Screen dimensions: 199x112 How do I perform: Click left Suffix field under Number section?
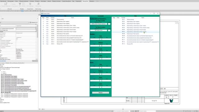(95, 59)
